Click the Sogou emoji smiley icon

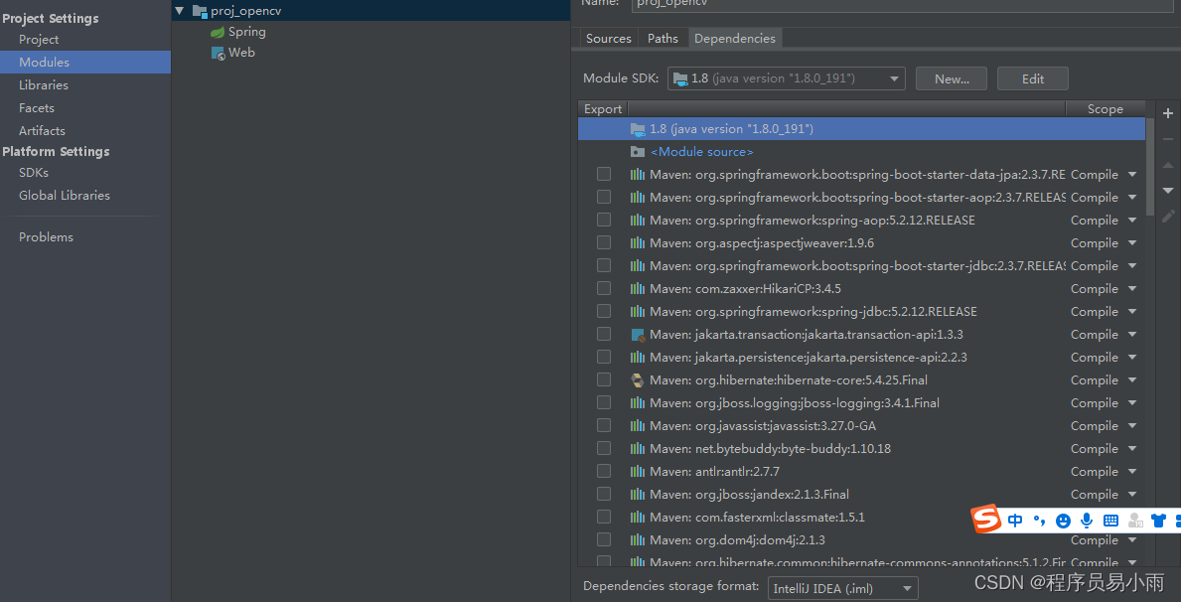[x=1063, y=520]
